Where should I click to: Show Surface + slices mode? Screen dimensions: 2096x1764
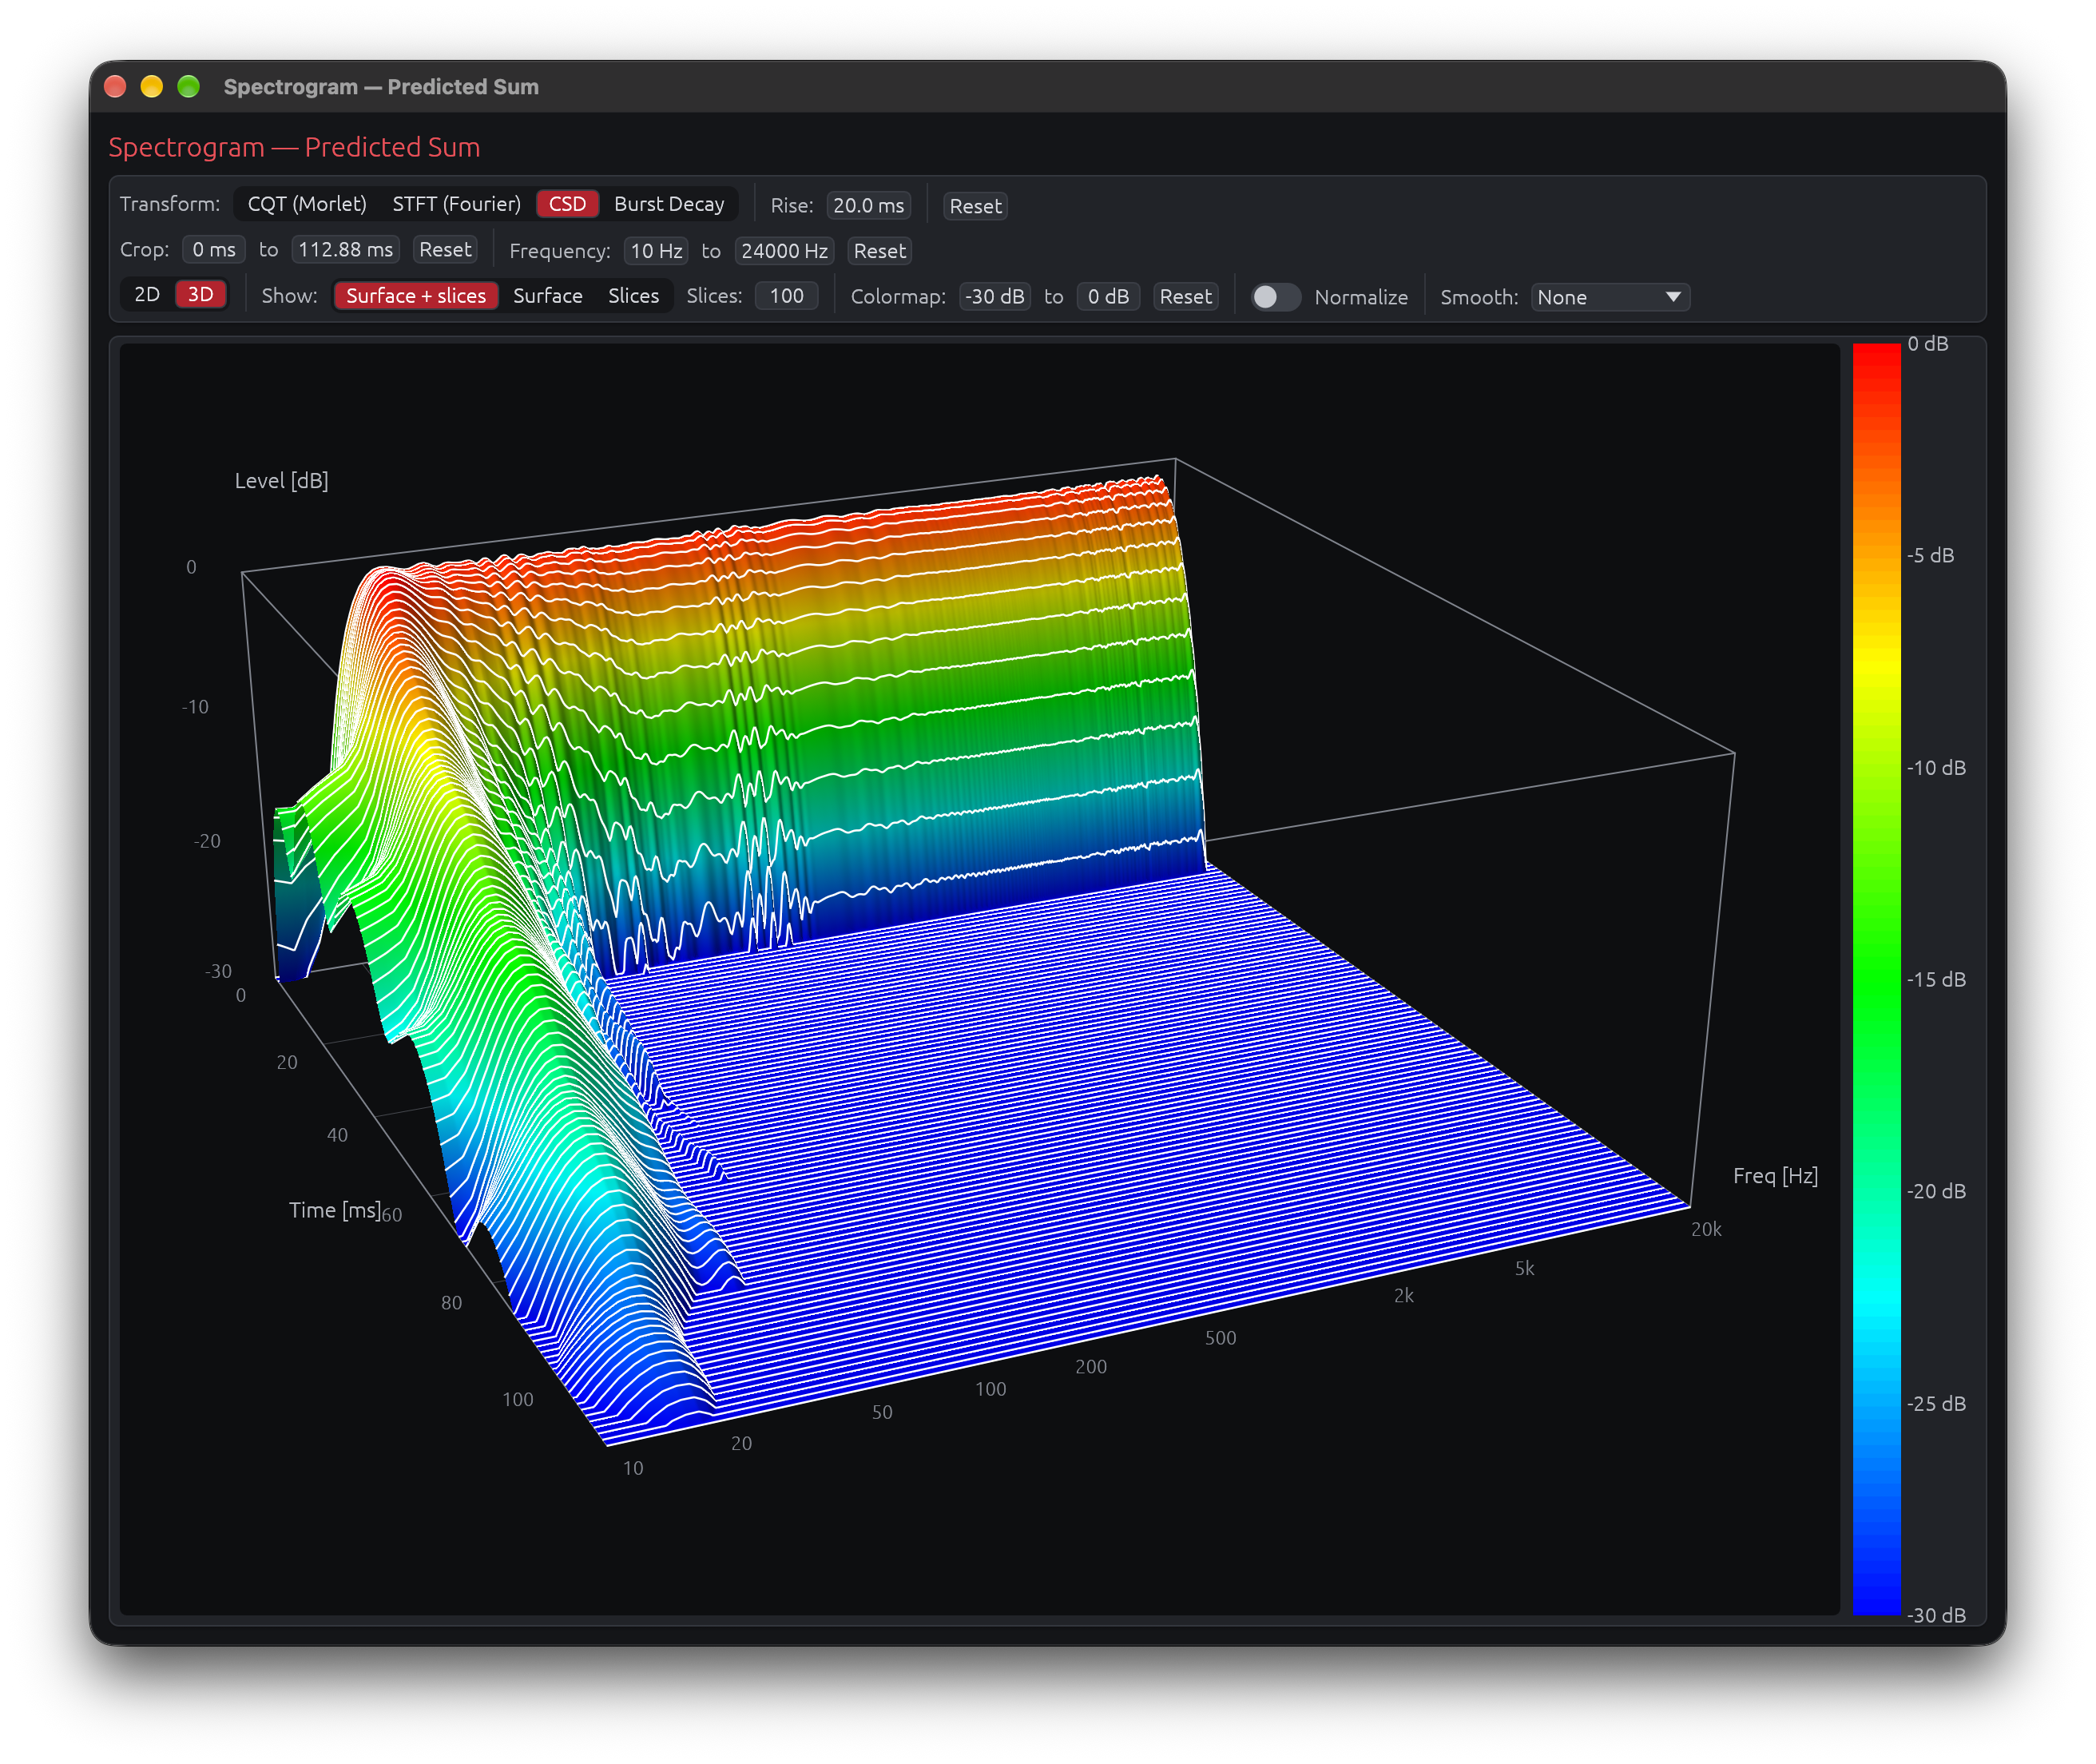tap(416, 296)
